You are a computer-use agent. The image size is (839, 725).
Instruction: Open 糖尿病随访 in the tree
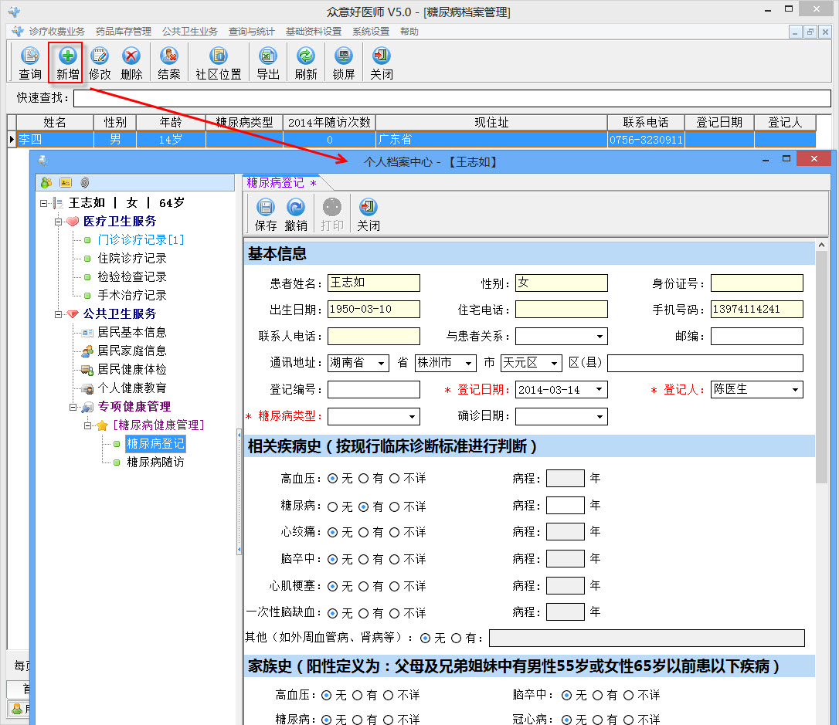point(155,462)
